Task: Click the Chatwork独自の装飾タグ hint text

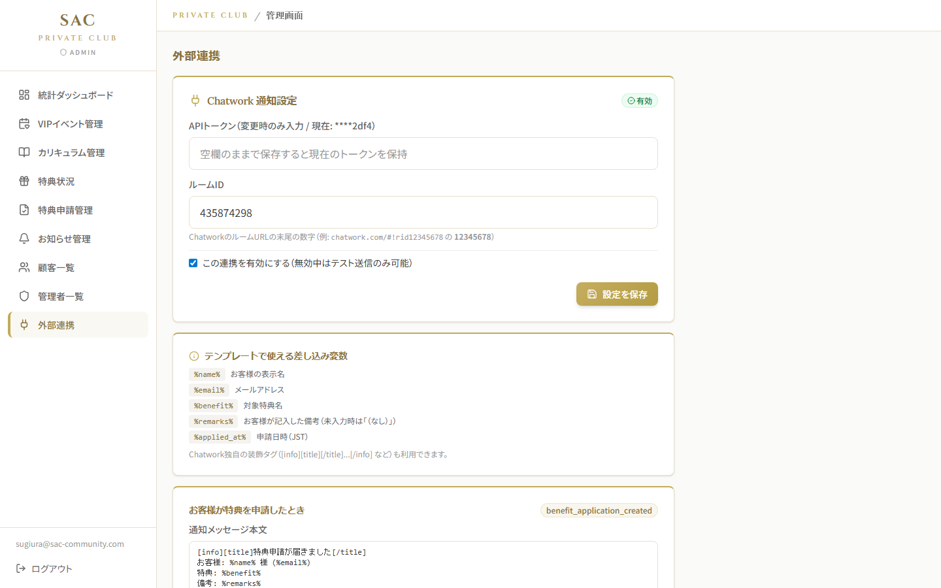Action: 320,454
